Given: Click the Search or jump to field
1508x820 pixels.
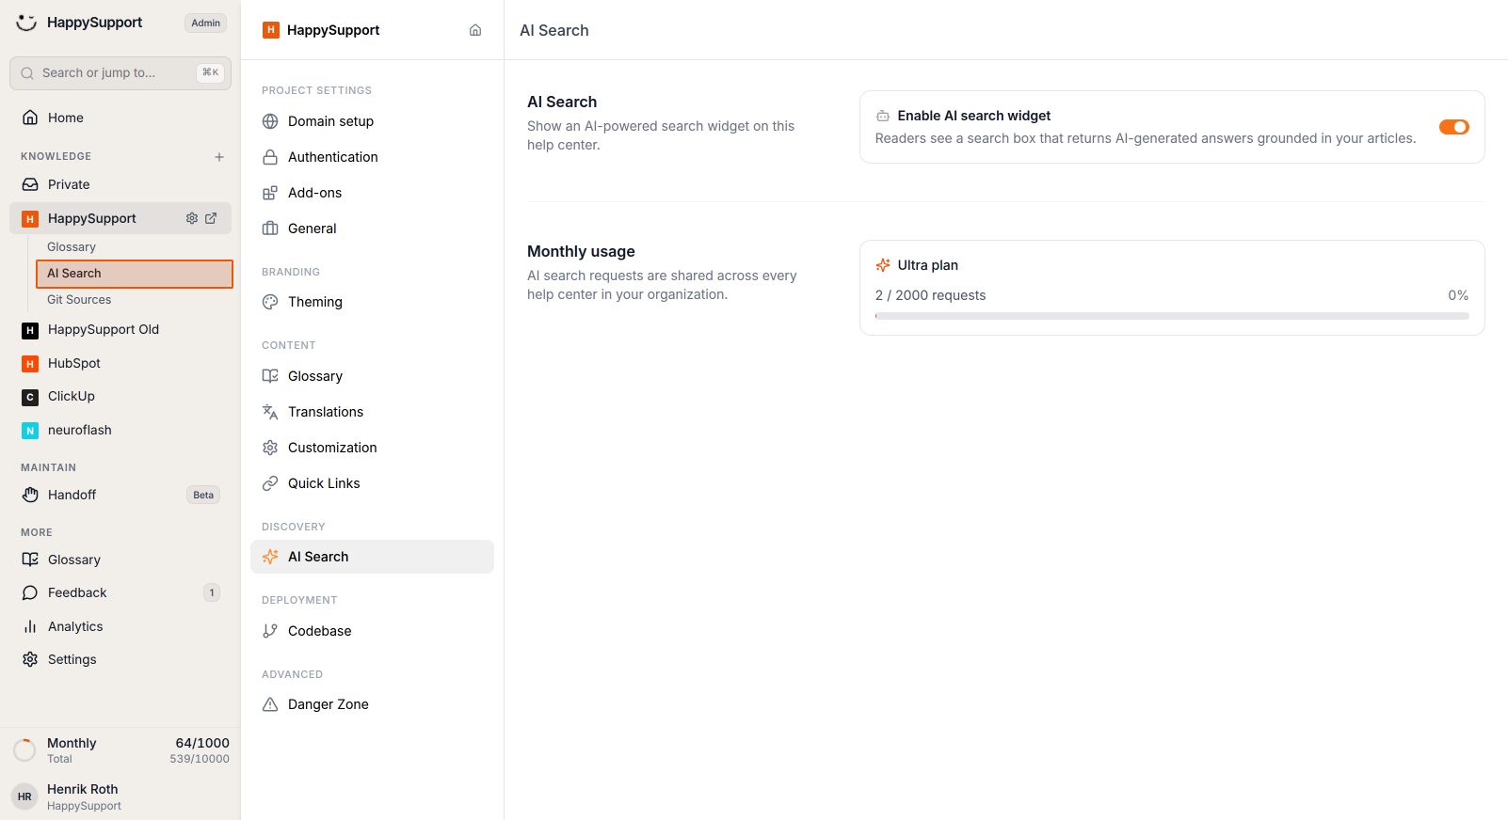Looking at the screenshot, I should 120,73.
